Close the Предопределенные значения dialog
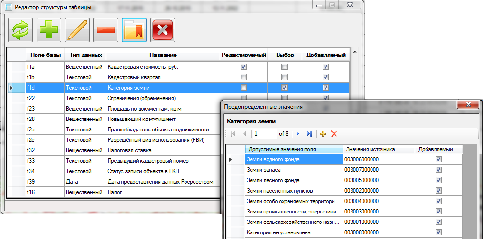Image resolution: width=483 pixels, height=241 pixels. pyautogui.click(x=468, y=104)
